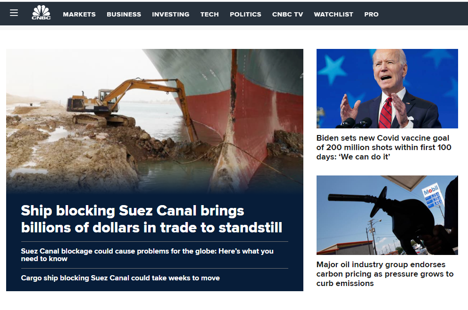The height and width of the screenshot is (310, 468).
Task: Open Suez Canal ship excavator photo
Action: click(x=155, y=120)
